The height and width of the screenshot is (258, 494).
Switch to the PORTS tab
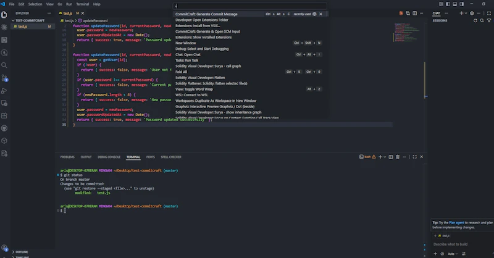coord(150,157)
